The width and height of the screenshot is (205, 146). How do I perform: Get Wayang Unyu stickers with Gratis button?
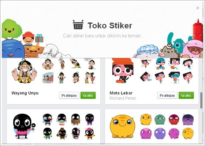[88, 95]
